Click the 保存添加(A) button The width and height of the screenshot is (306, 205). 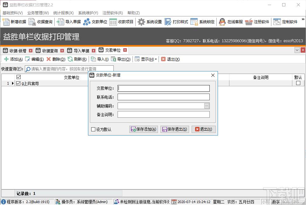pyautogui.click(x=143, y=129)
